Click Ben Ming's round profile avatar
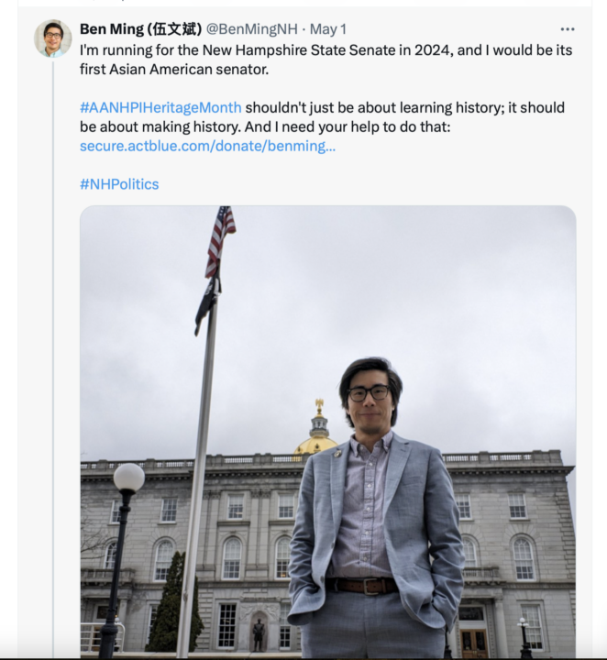This screenshot has height=660, width=607. coord(53,38)
